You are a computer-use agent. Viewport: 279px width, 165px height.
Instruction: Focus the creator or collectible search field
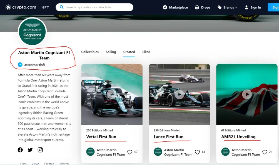[x=94, y=7]
